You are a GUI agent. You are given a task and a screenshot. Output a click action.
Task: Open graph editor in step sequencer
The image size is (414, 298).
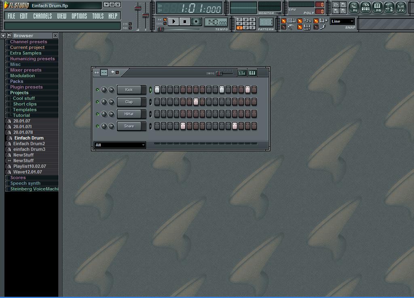[x=242, y=73]
